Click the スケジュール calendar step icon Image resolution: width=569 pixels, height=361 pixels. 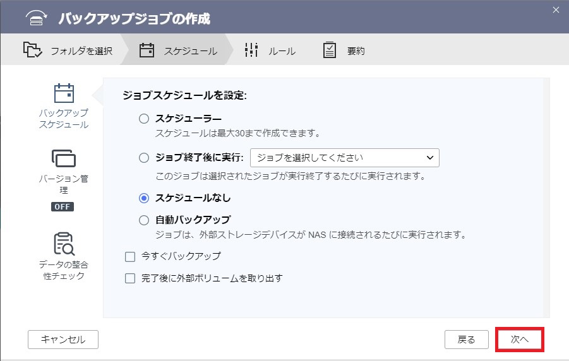147,50
